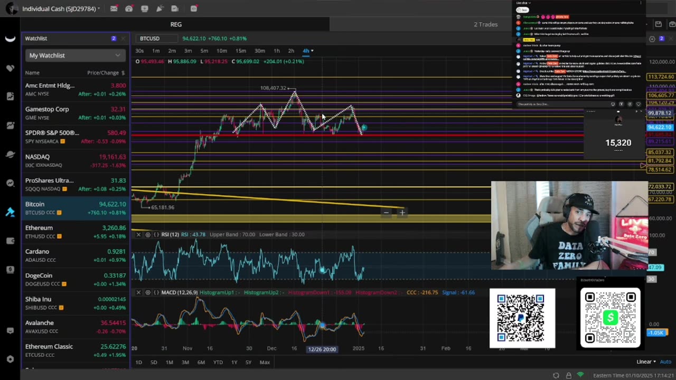This screenshot has width=676, height=380.
Task: Set chart range to 3M
Action: pos(185,362)
